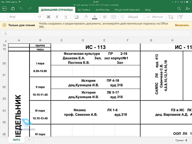Open the Общий number format dropdown
The height and width of the screenshot is (144, 192).
(131, 17)
